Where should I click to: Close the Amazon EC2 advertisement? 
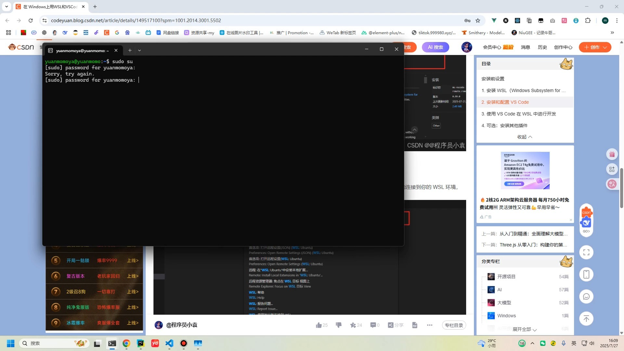click(x=571, y=220)
